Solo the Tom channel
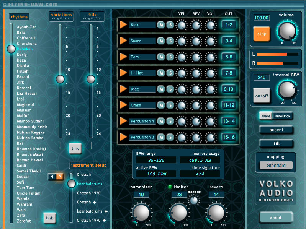Image resolution: width=306 pixels, height=229 pixels. tap(170, 57)
